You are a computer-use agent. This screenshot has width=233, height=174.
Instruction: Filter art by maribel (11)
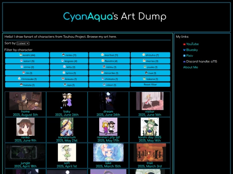(109, 55)
